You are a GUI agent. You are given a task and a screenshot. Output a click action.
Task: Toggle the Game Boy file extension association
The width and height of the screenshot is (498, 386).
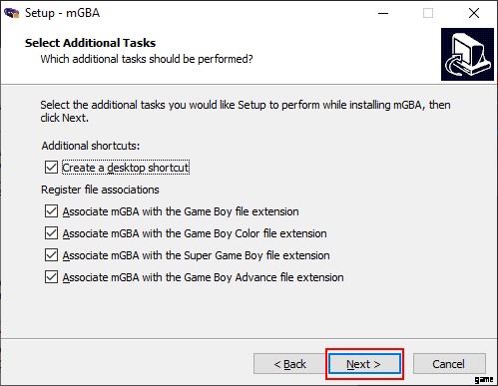tap(51, 211)
